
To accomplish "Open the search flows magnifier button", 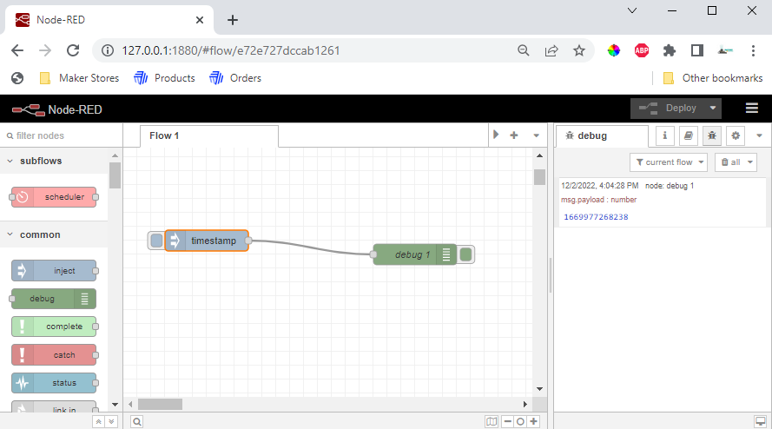I will (x=137, y=421).
